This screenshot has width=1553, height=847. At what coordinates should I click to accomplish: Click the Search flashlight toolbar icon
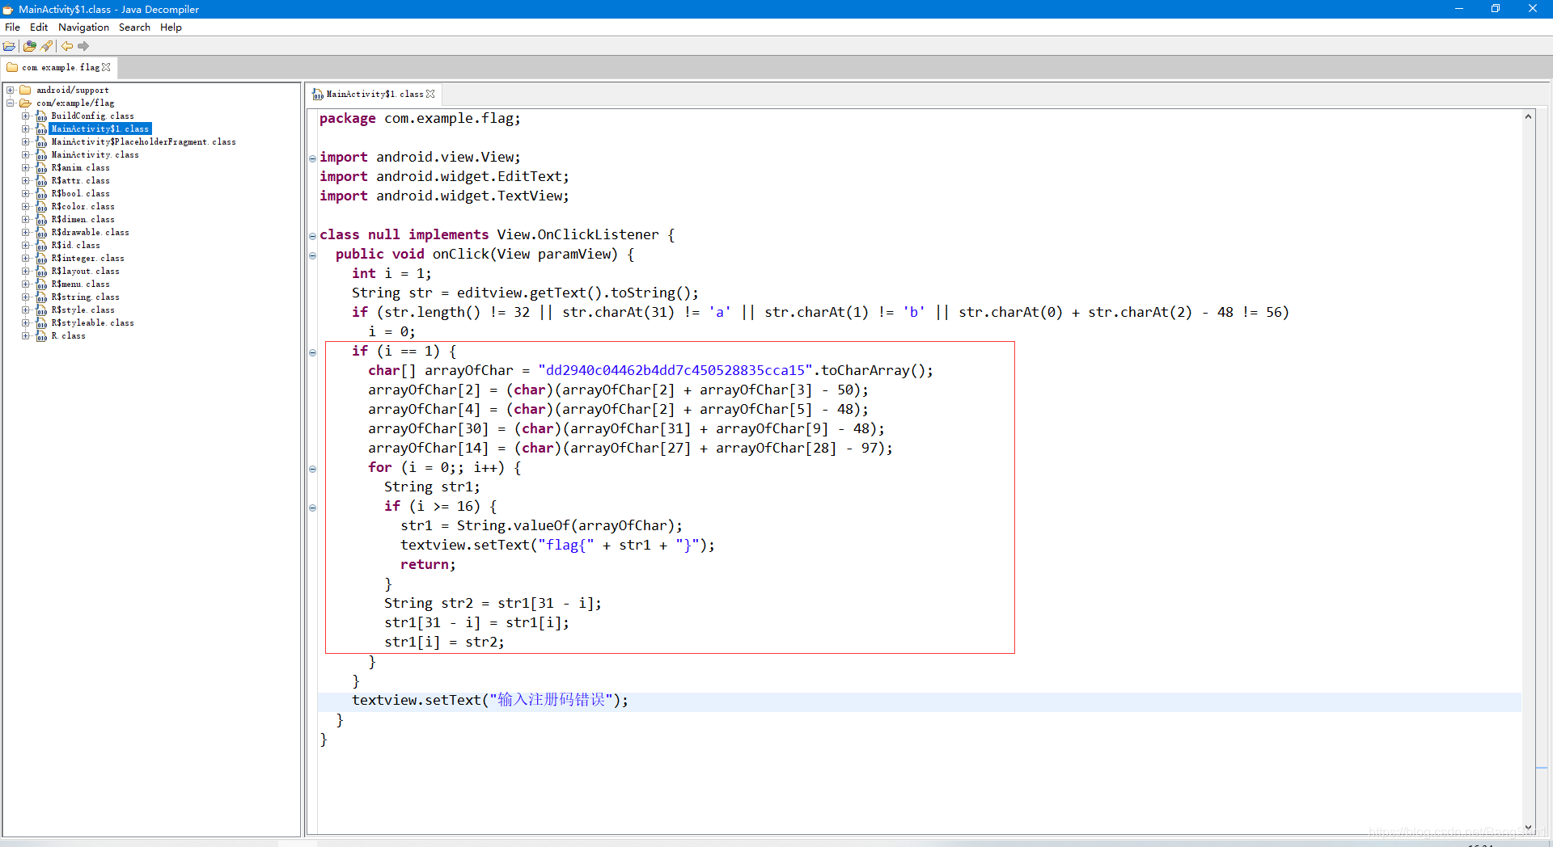[x=47, y=46]
